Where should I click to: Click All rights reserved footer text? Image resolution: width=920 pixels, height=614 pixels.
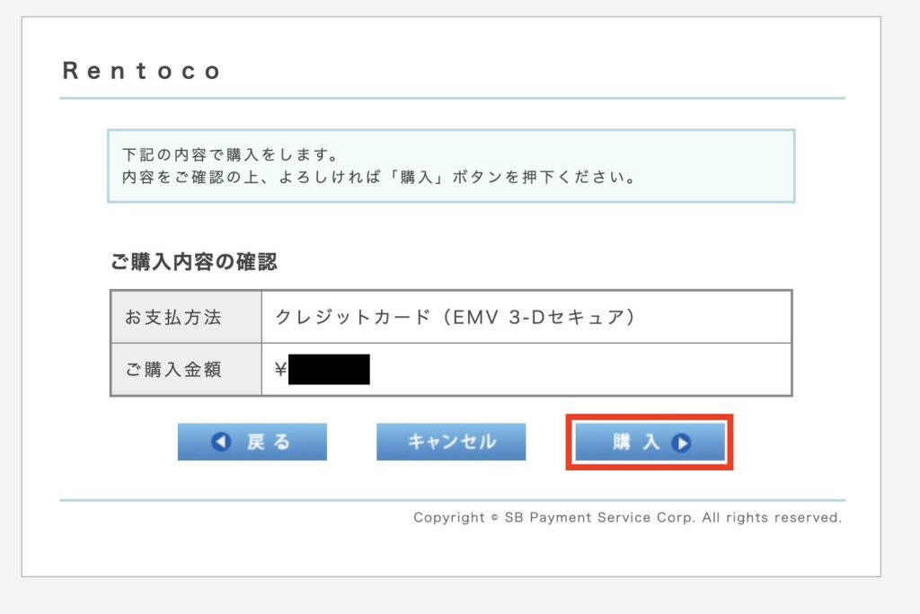click(x=772, y=517)
